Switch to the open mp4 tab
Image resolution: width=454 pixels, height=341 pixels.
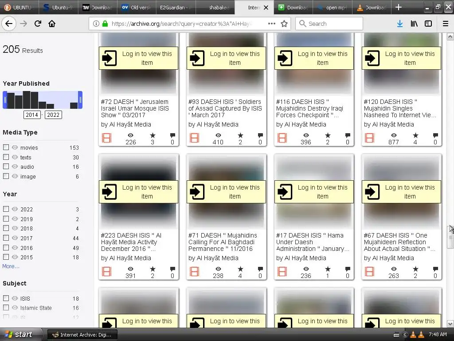click(x=333, y=7)
